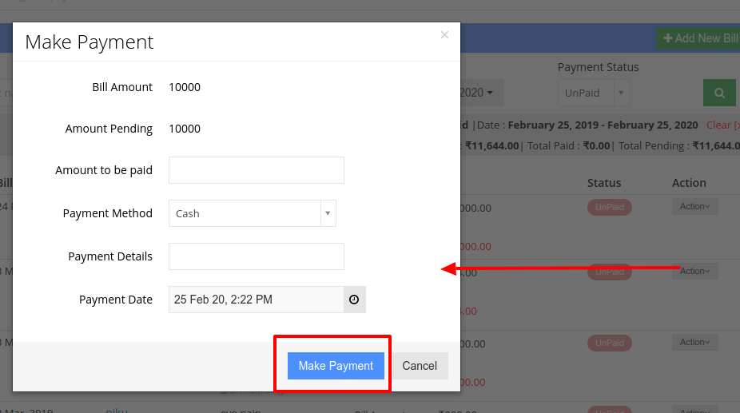Click the Add New Bill plus button

[698, 38]
